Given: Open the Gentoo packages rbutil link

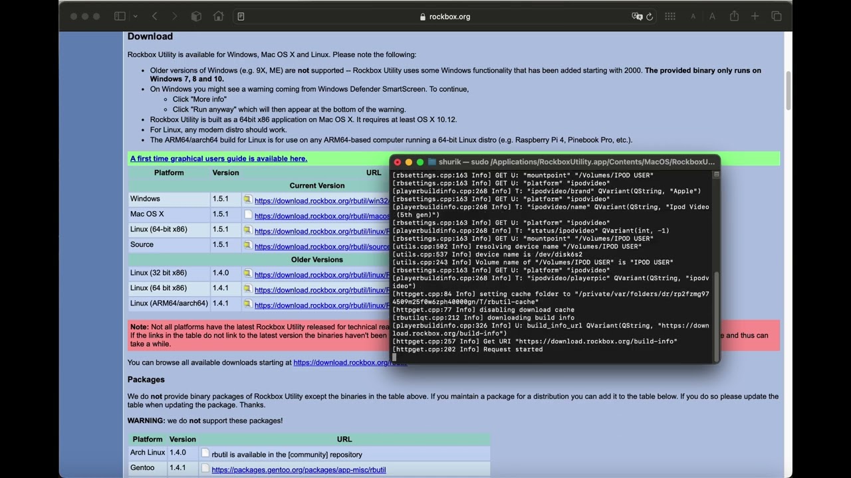Looking at the screenshot, I should pyautogui.click(x=299, y=470).
